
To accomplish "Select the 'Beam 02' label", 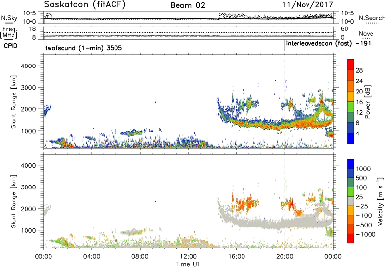I will coord(188,5).
